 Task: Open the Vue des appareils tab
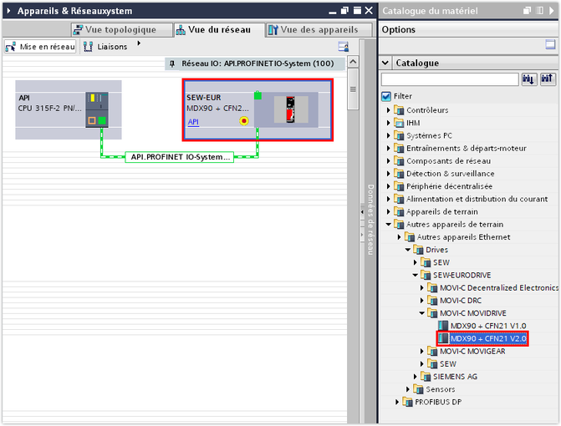point(313,29)
